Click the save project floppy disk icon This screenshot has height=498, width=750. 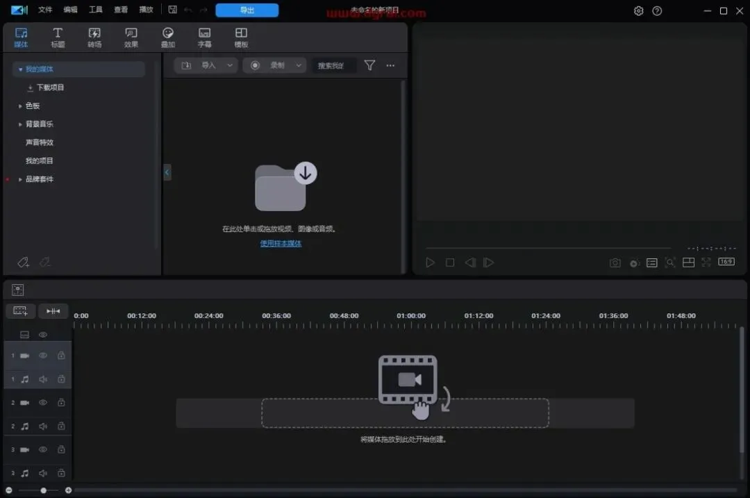173,10
